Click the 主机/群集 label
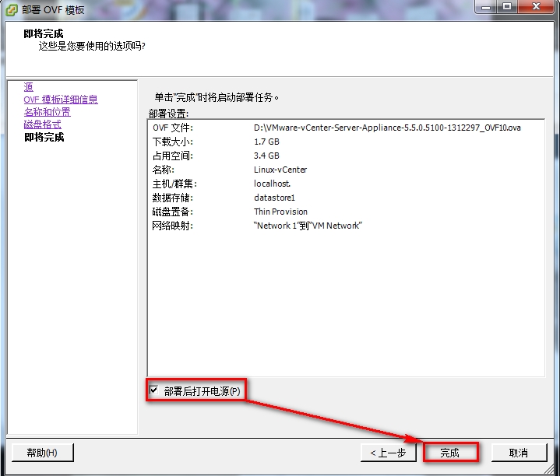Viewport: 560px width, 476px height. pyautogui.click(x=174, y=184)
